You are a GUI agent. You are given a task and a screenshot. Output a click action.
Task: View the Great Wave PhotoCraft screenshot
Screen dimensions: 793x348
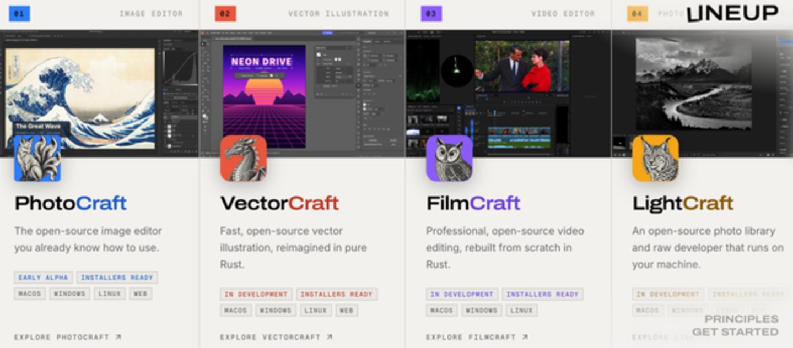[99, 93]
